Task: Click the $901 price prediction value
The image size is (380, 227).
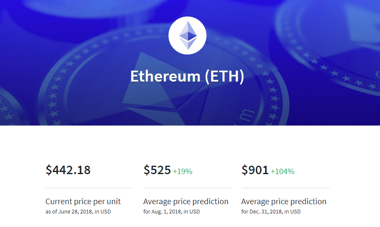Action: click(x=255, y=170)
